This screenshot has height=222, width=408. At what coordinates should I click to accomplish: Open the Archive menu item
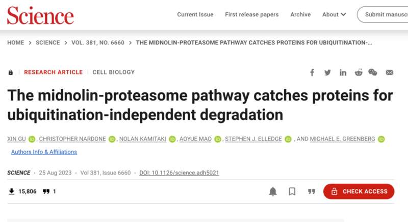coord(300,15)
